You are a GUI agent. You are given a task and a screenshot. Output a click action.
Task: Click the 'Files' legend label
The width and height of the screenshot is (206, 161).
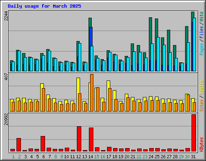[201, 32]
